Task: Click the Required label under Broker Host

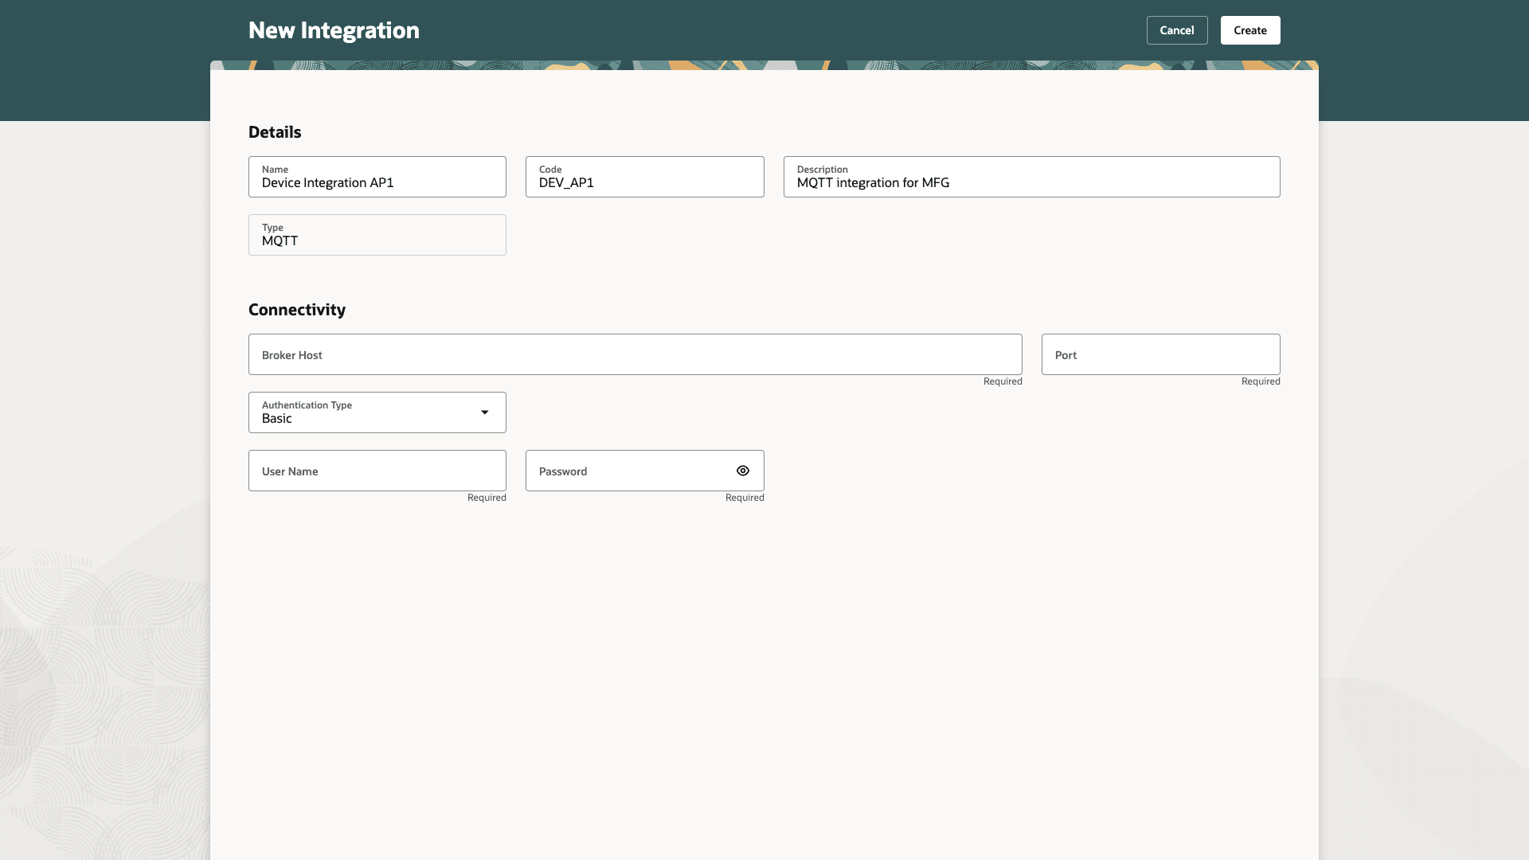Action: (1002, 381)
